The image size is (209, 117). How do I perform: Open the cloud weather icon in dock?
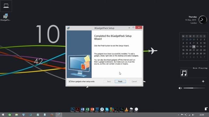131,109
